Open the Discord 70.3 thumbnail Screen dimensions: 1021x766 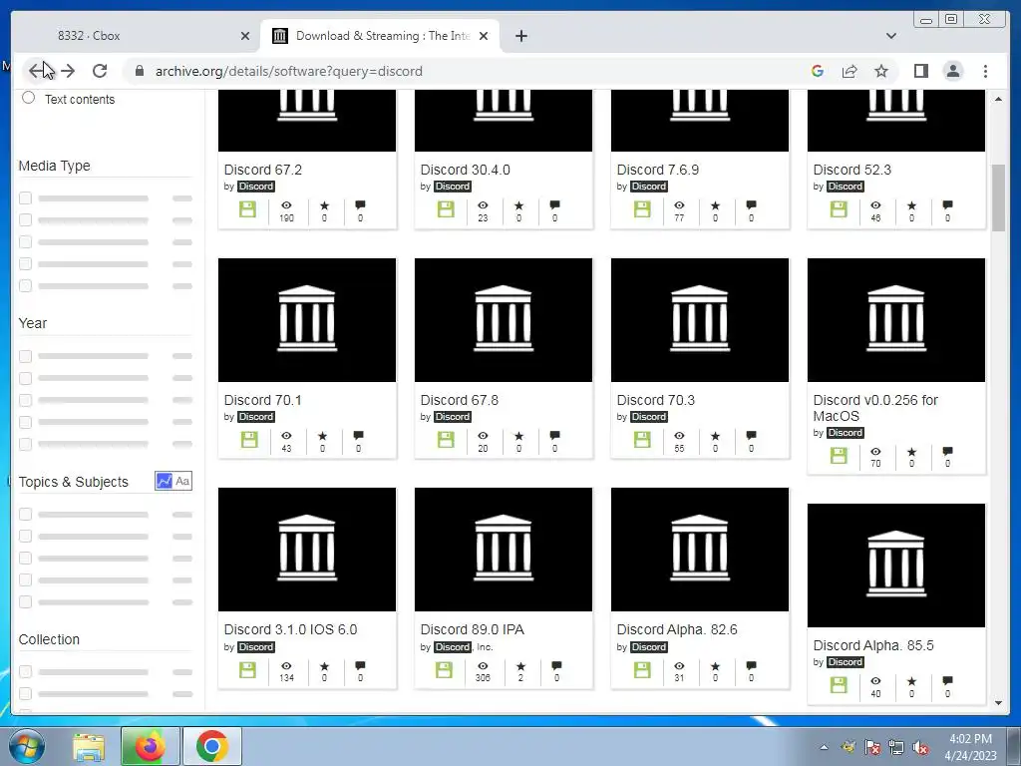coord(700,320)
